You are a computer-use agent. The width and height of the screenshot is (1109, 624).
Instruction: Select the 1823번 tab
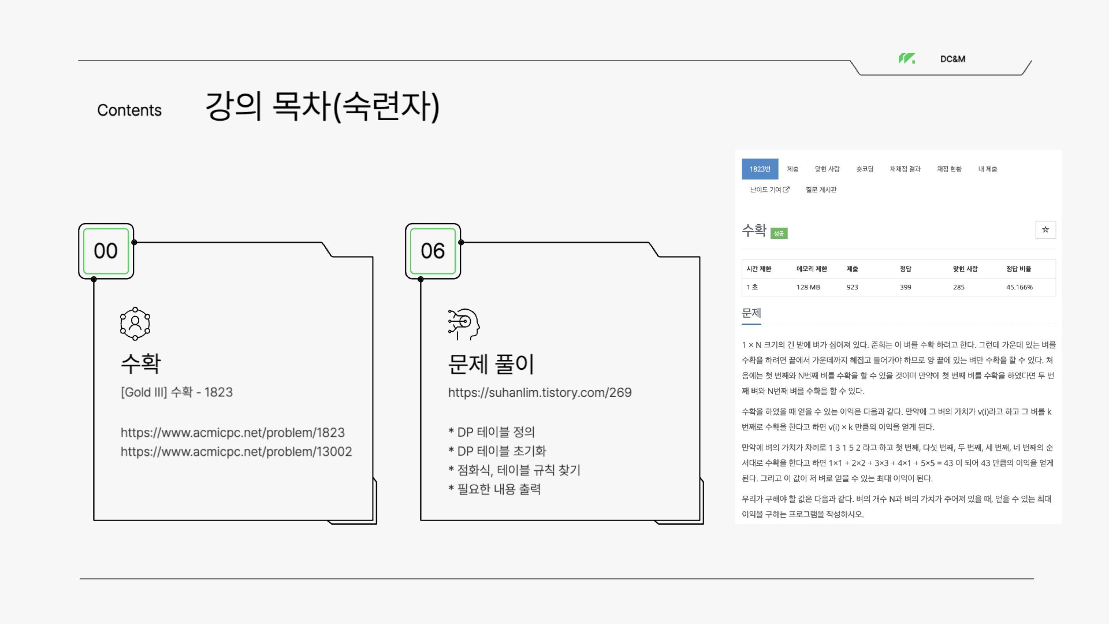(x=759, y=169)
